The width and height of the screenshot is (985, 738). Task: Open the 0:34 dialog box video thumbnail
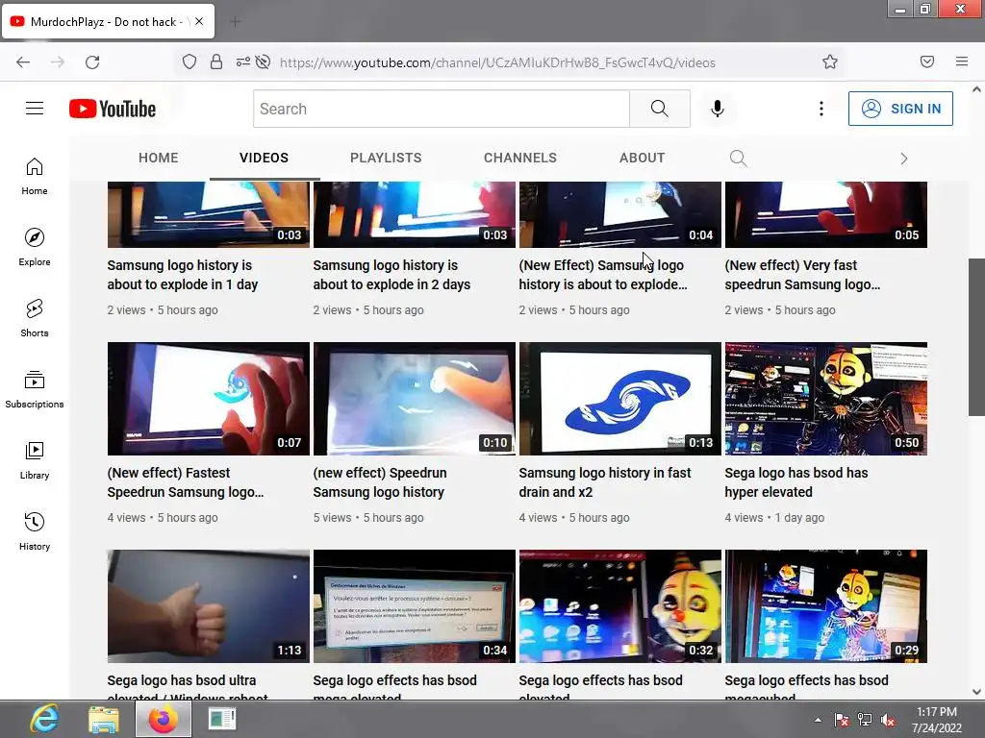[414, 606]
